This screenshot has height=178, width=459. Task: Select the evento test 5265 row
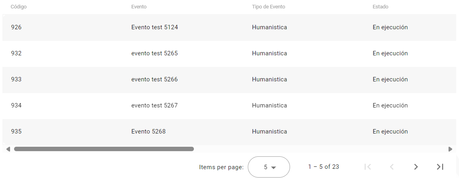coord(154,53)
